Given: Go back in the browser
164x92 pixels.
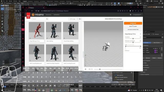Looking at the screenshot, I should [26, 11].
